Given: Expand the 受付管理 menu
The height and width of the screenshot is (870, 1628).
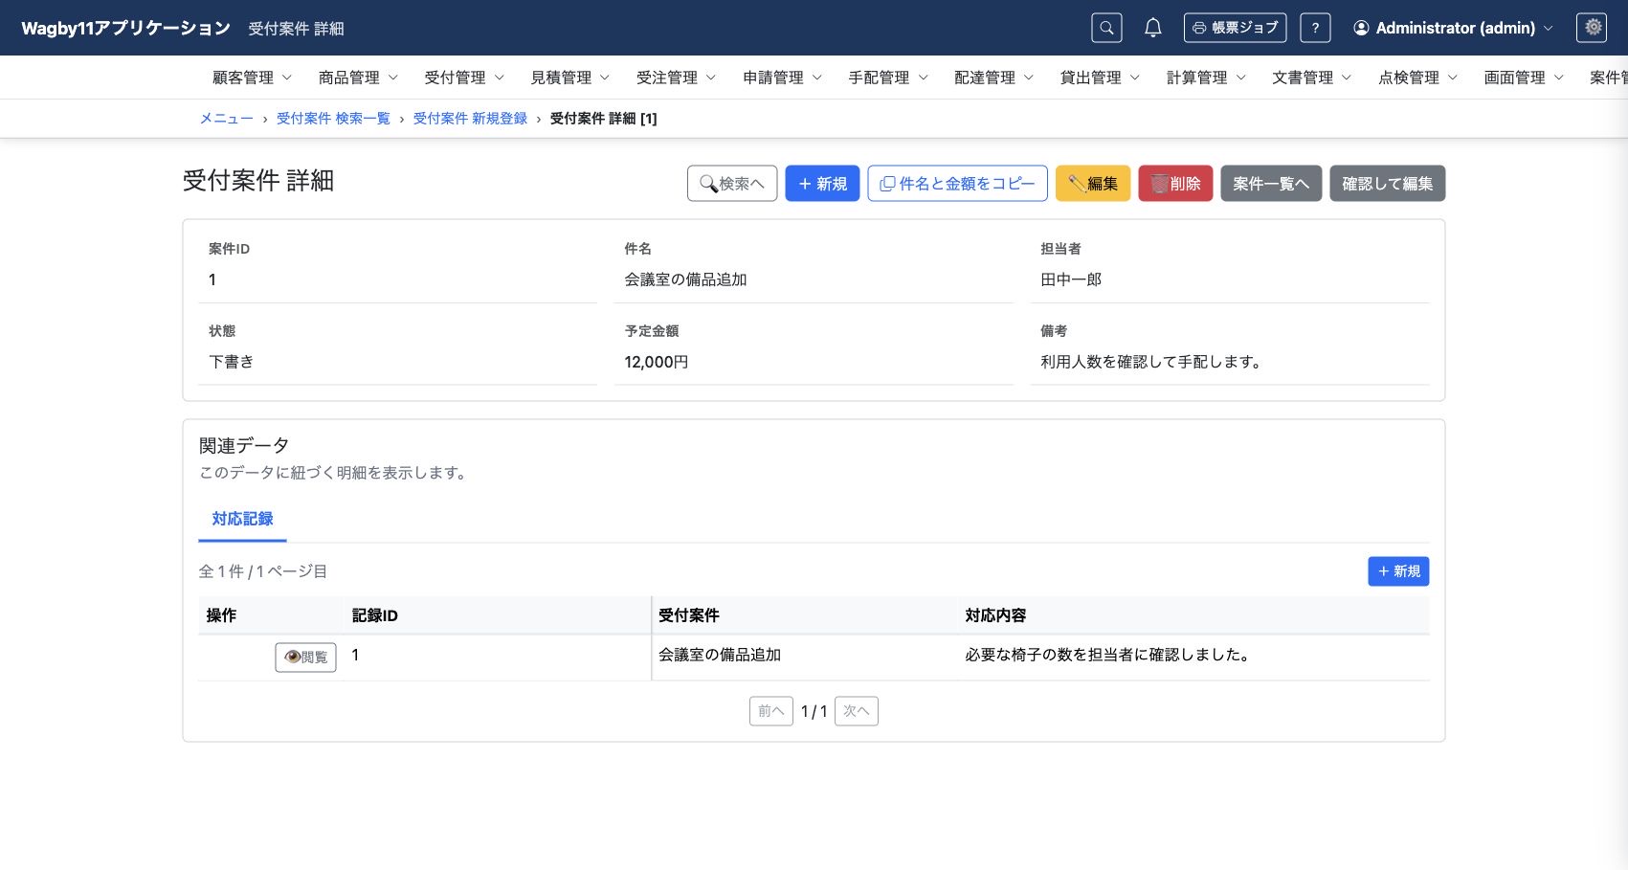Looking at the screenshot, I should (x=464, y=78).
